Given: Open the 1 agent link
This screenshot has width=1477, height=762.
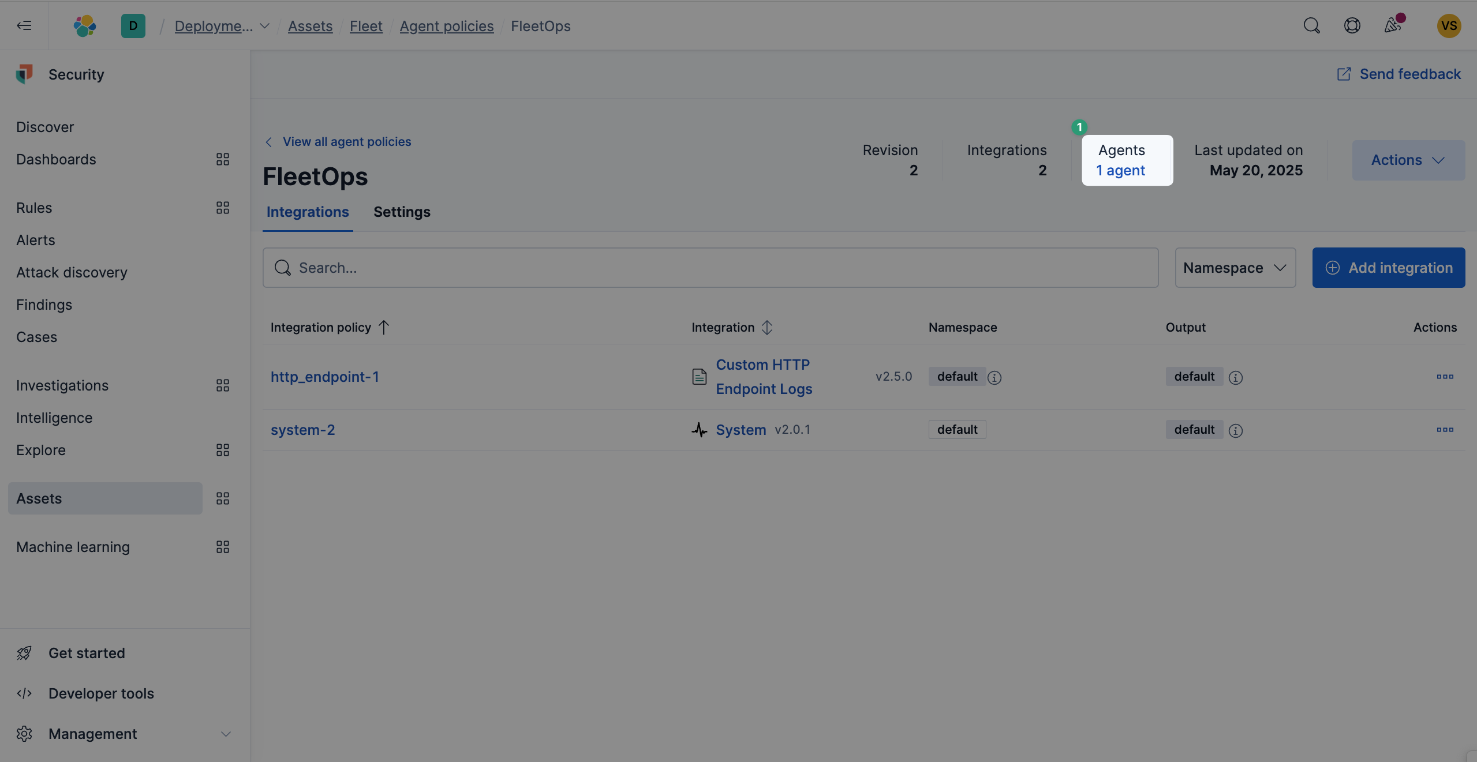Looking at the screenshot, I should [1120, 170].
